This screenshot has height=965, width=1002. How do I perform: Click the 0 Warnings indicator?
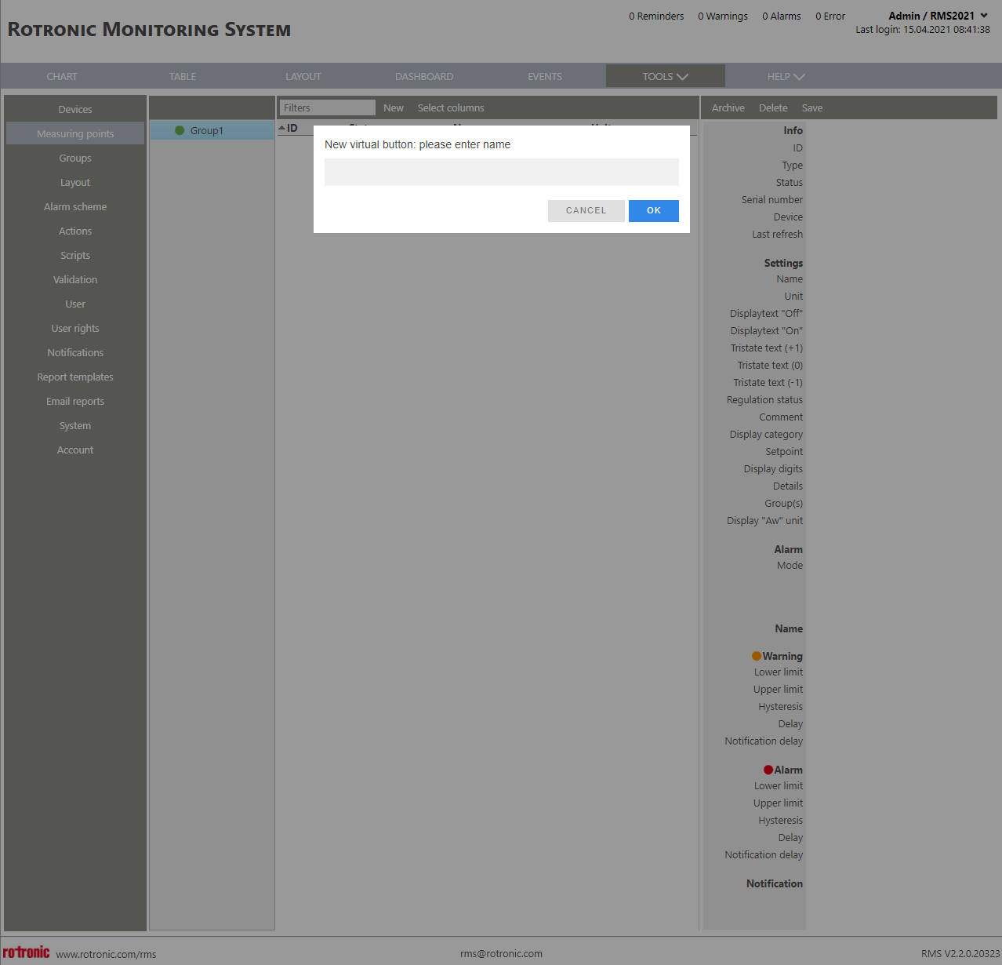723,16
